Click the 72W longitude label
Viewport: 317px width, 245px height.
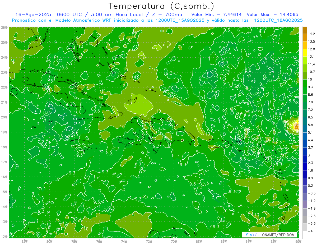click(x=149, y=241)
